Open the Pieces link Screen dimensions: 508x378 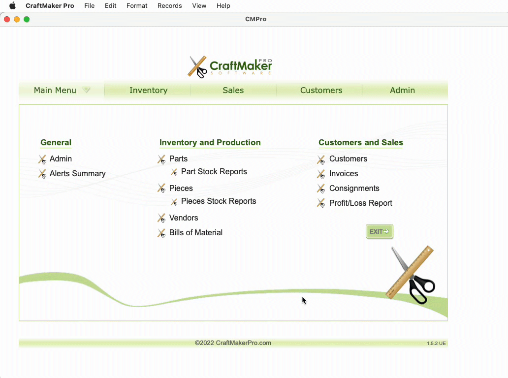[x=181, y=188]
